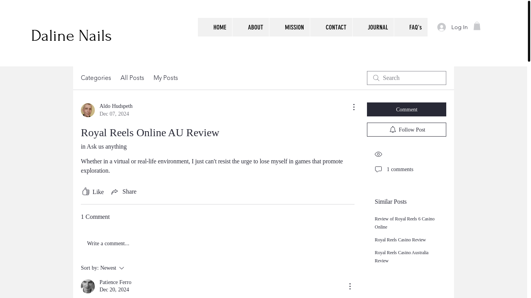Click the Royal Reels Online AU Review title

pyautogui.click(x=150, y=133)
